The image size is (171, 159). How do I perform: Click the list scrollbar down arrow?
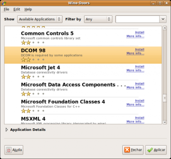pos(165,122)
